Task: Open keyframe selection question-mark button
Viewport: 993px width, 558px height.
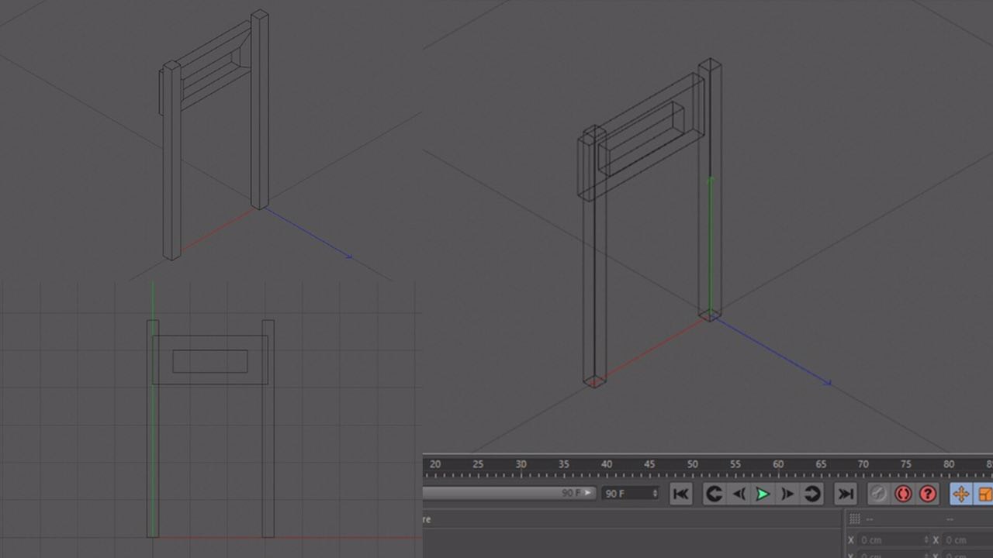Action: point(928,494)
